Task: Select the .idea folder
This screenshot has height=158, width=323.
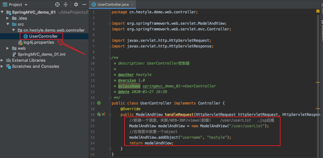Action: click(22, 18)
